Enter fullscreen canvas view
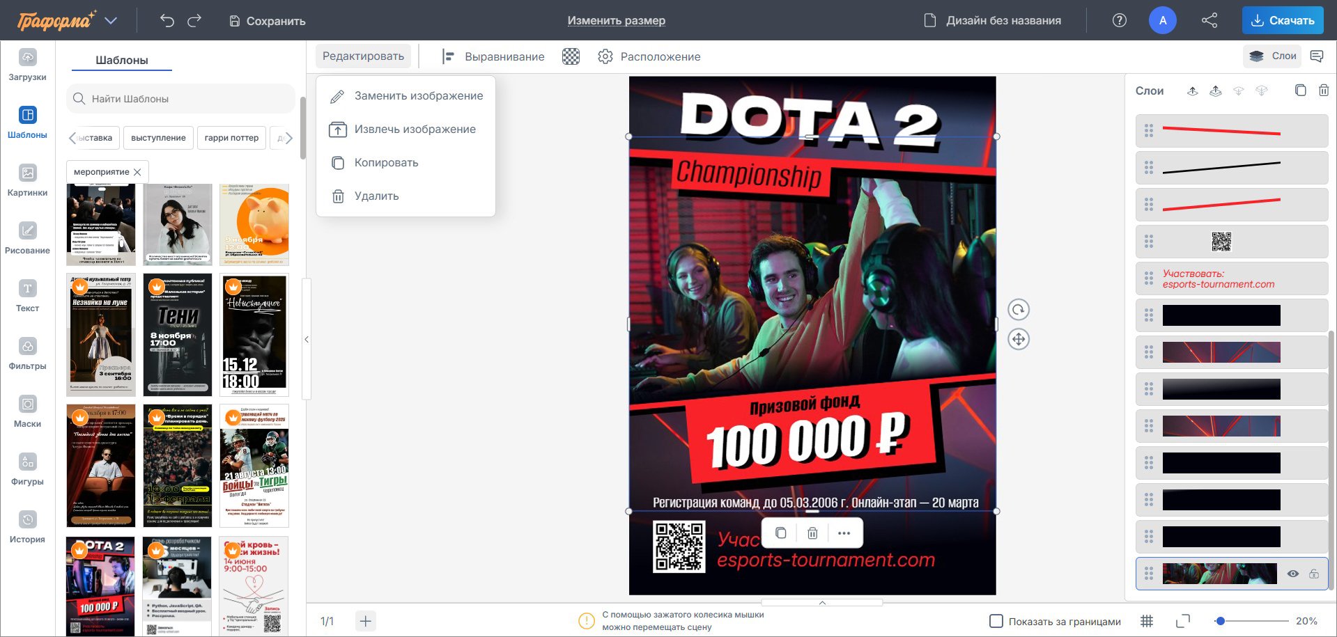Viewport: 1337px width, 637px height. (x=1182, y=621)
